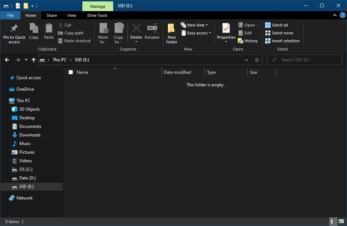Switch to the Drive Tools tab

pyautogui.click(x=97, y=15)
